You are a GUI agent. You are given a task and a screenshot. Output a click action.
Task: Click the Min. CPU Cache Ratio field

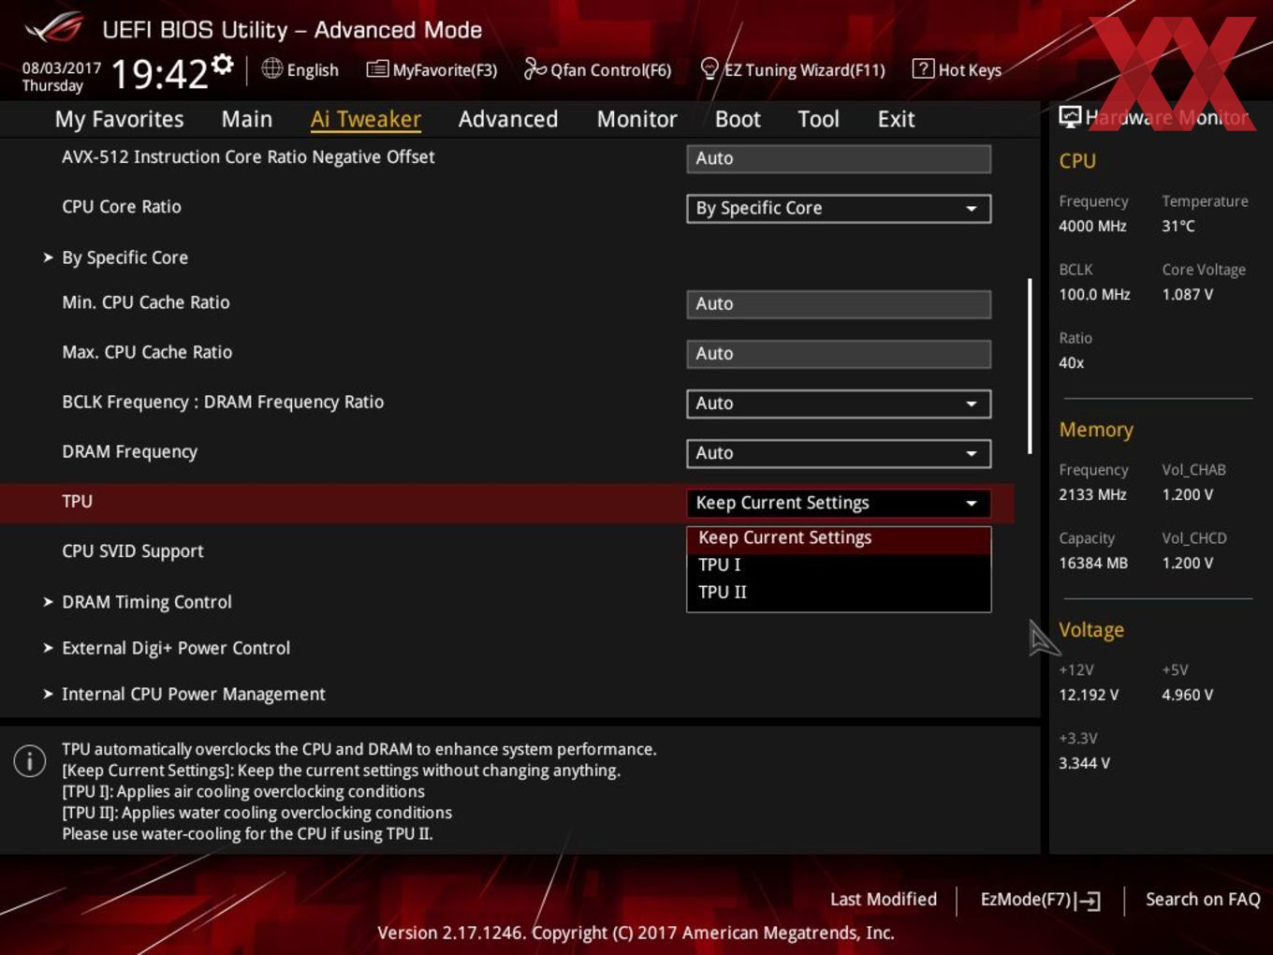tap(839, 304)
